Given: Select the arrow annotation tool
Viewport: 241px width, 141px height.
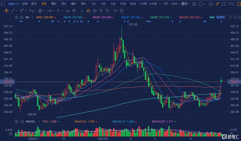Looking at the screenshot, I should point(59,11).
